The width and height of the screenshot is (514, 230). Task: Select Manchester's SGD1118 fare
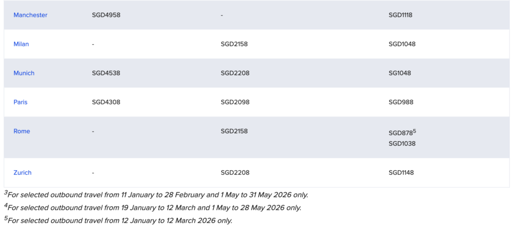click(x=400, y=15)
